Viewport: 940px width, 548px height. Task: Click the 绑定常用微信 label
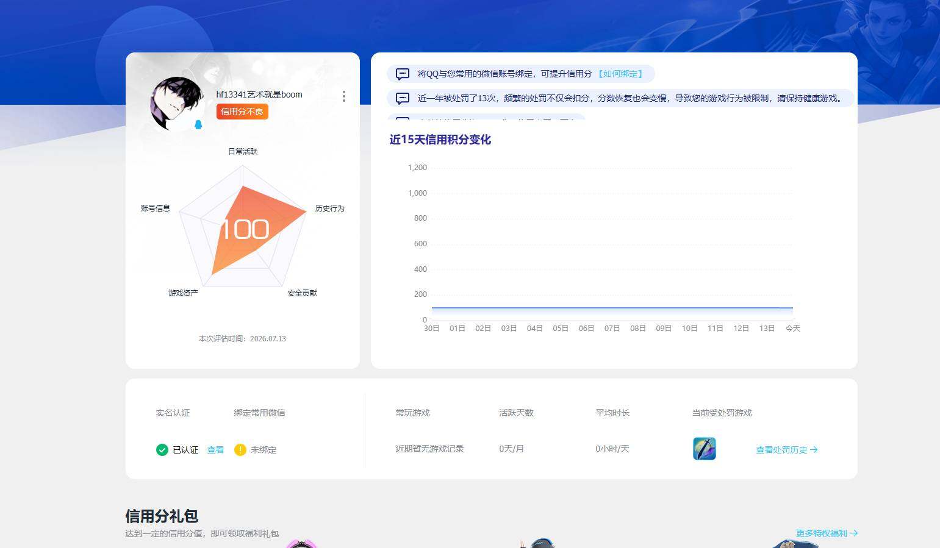point(260,413)
